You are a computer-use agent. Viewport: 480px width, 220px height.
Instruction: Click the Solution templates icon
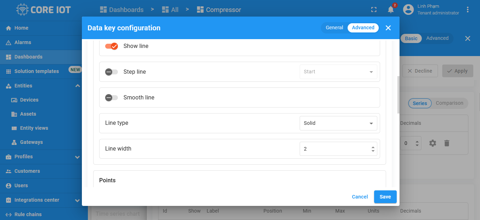click(x=9, y=72)
